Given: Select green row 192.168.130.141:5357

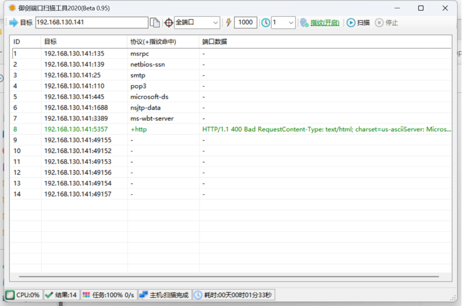Looking at the screenshot, I should click(x=231, y=129).
